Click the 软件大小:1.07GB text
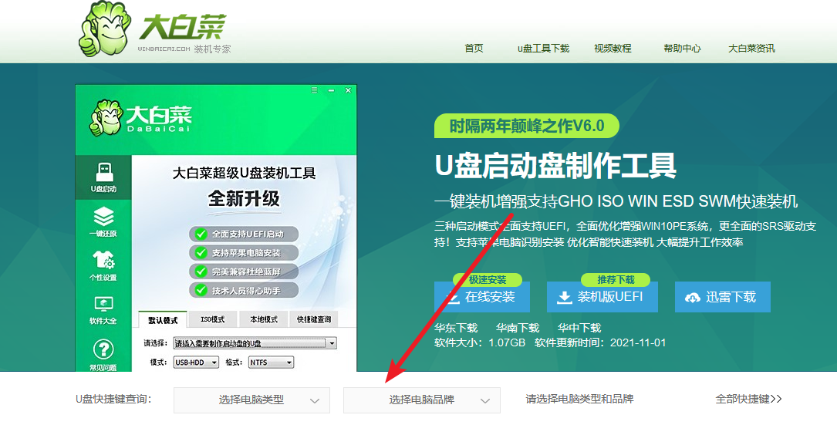Viewport: 837px width, 425px height. point(480,342)
